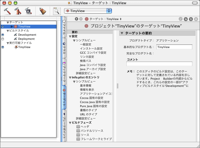Open the リンカ設定 settings entry
The image size is (200, 148).
[x=87, y=57]
